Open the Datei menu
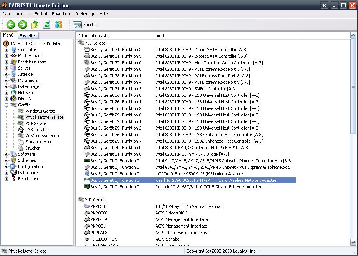Image resolution: width=358 pixels, height=256 pixels. [x=7, y=14]
